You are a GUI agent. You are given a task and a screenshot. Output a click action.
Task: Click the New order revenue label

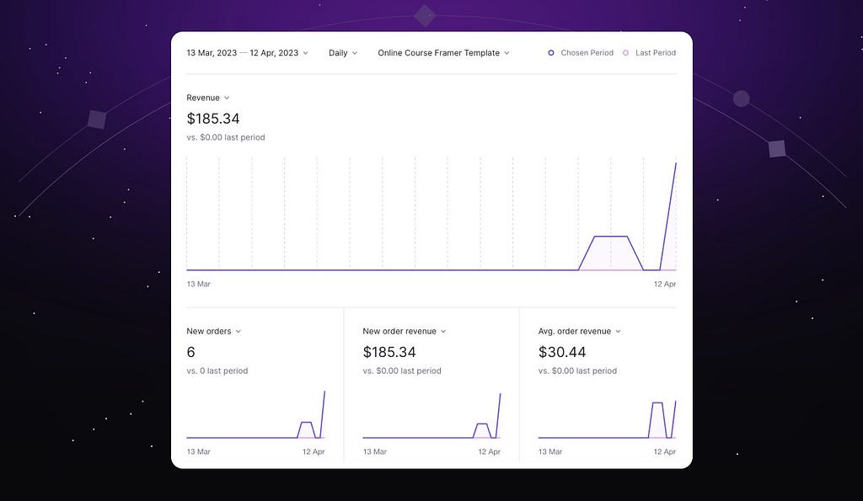pos(399,331)
